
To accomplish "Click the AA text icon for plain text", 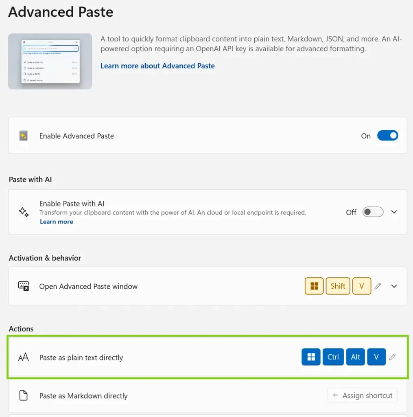I will pos(23,357).
